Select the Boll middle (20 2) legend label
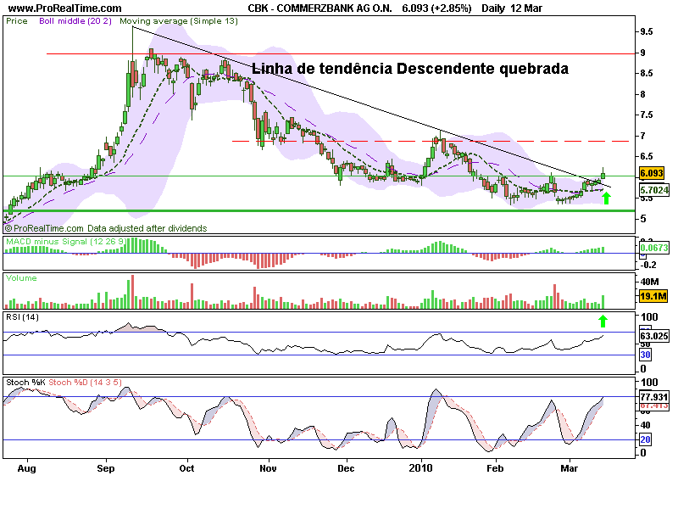This screenshot has height=509, width=678. 75,20
